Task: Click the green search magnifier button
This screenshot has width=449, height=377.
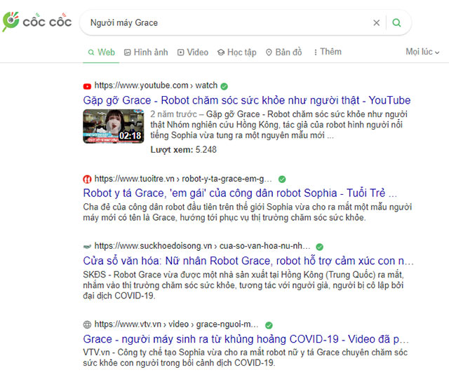Action: [396, 22]
